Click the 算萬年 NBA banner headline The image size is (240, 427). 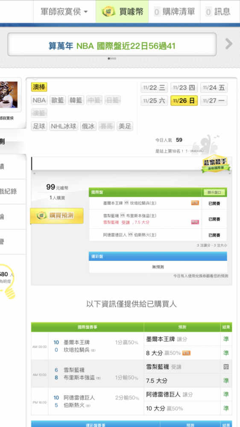112,46
